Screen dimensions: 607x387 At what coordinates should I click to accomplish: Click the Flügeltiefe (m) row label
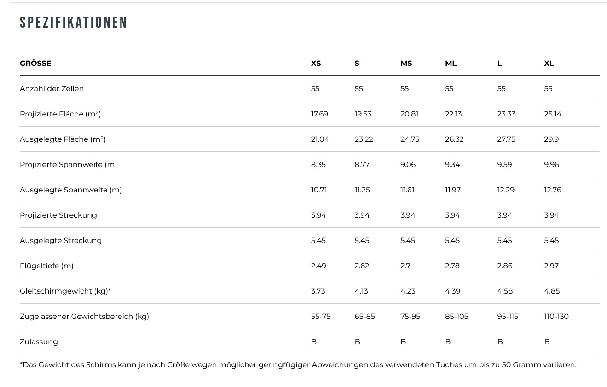click(46, 266)
